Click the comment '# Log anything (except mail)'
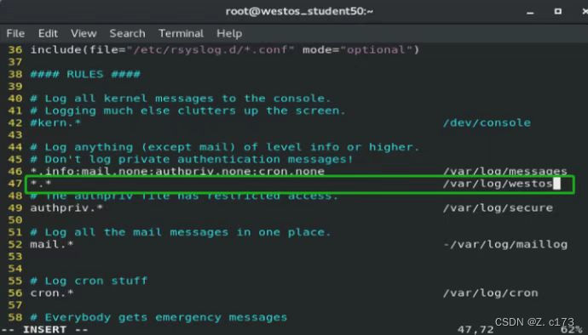This screenshot has width=588, height=335. (x=133, y=147)
